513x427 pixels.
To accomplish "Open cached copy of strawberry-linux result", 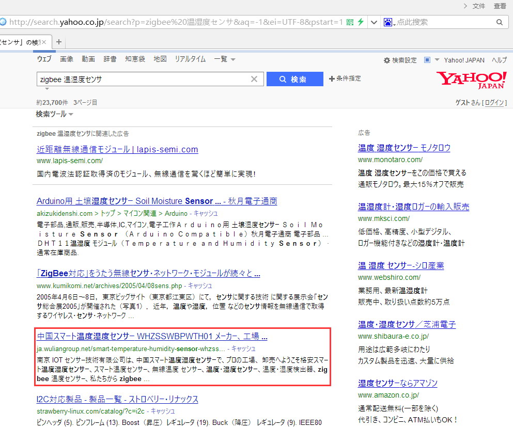I will (x=163, y=412).
